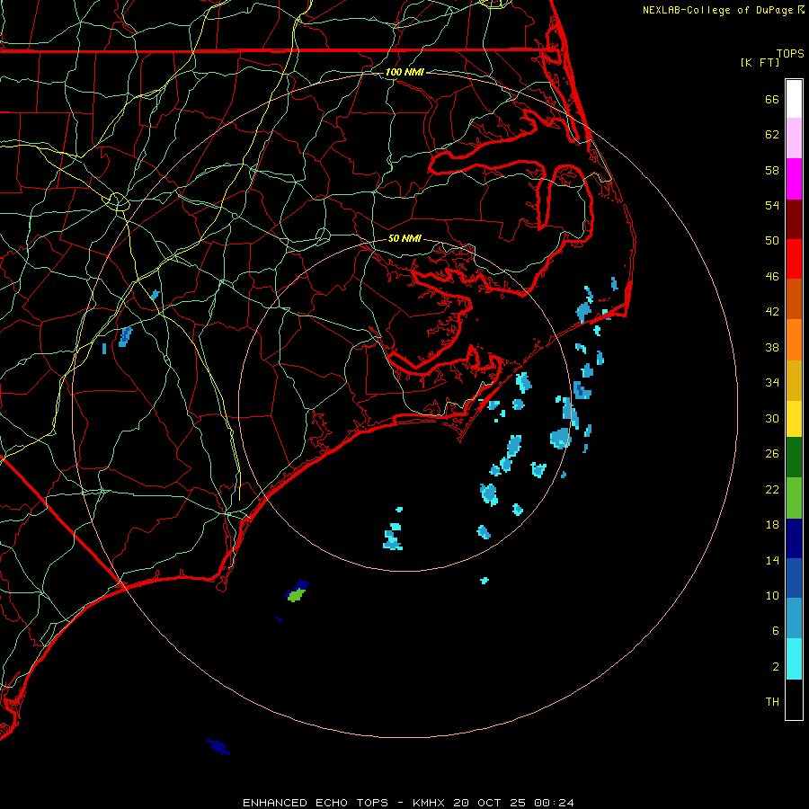Click the 50 NMI range ring label

coord(404,238)
